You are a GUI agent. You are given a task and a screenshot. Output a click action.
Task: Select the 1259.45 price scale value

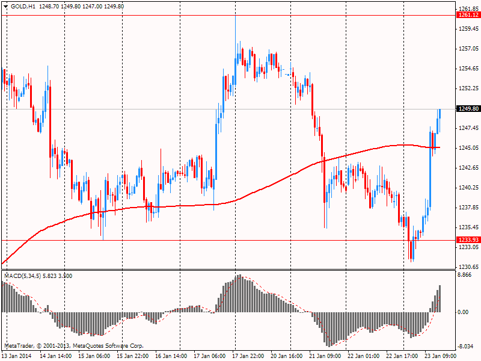coord(468,29)
